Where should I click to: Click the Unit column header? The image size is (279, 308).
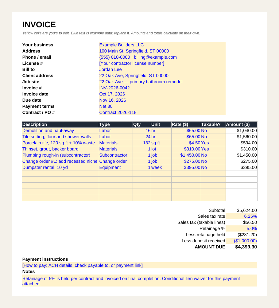(x=161, y=125)
